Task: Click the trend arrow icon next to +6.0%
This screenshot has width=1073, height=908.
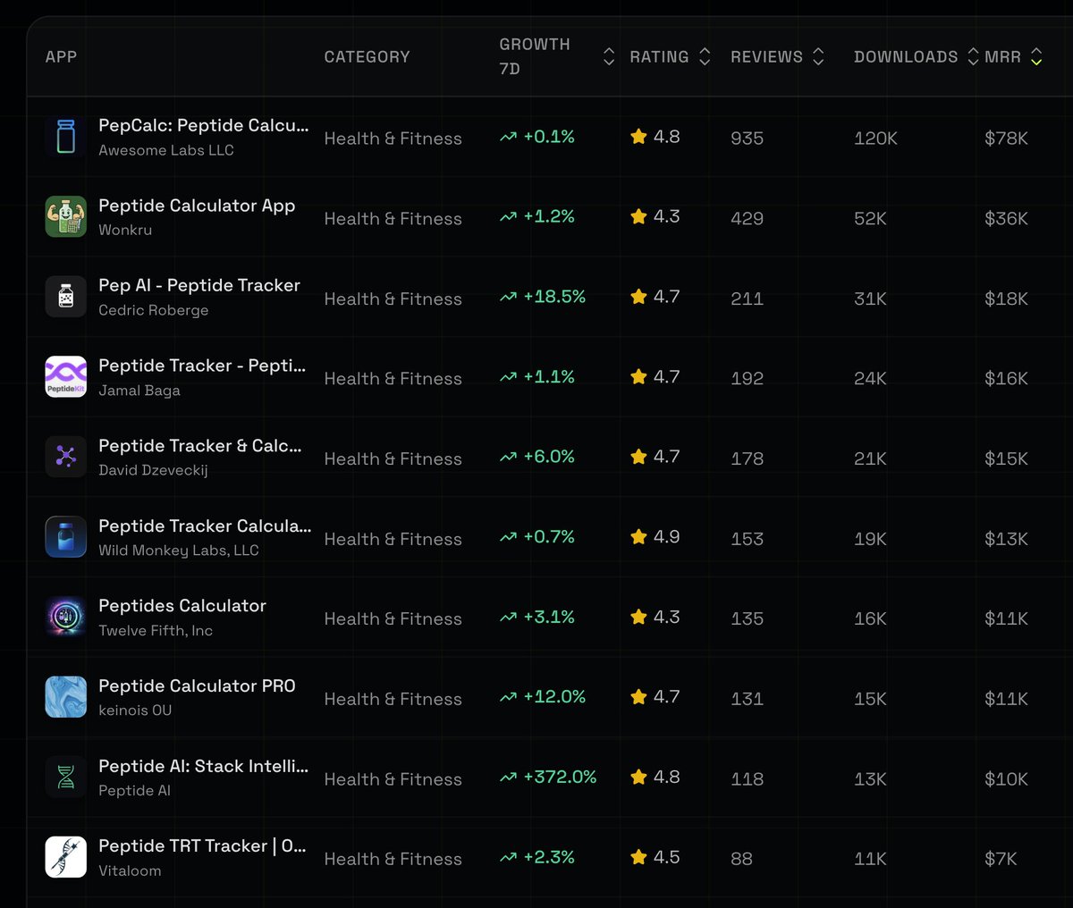Action: (508, 458)
